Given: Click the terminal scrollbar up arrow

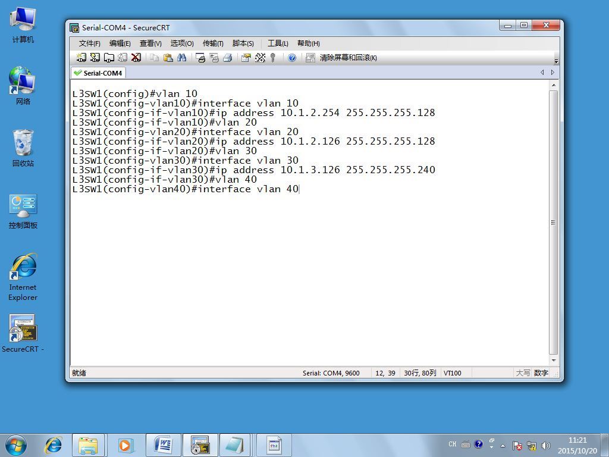Looking at the screenshot, I should (554, 85).
